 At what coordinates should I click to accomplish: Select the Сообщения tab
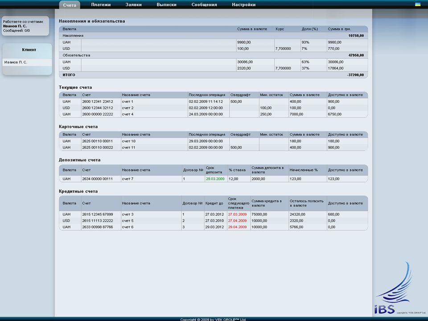(x=204, y=4)
